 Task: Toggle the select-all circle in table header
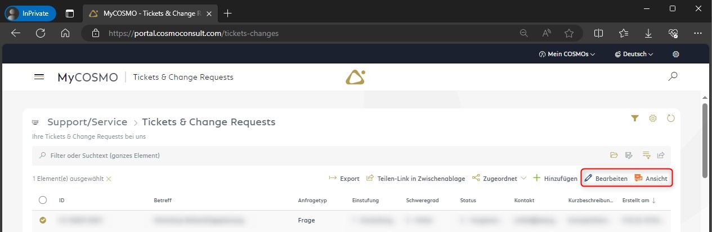point(43,200)
